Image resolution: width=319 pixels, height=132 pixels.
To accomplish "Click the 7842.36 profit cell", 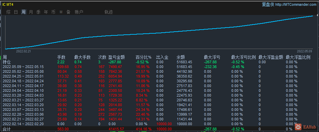I will coord(115,71).
